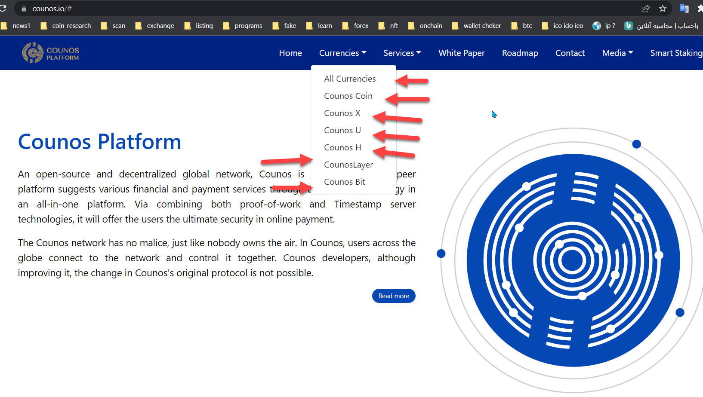Click the share page icon in address bar
The width and height of the screenshot is (703, 397).
click(x=645, y=9)
